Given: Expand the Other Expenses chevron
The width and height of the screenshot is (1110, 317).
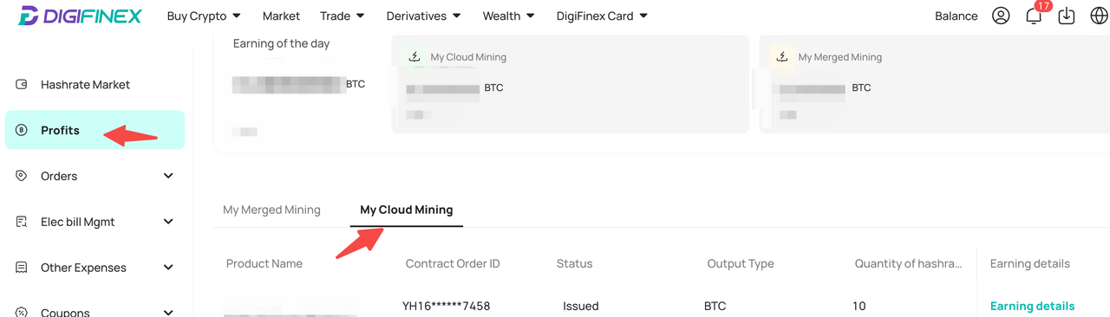Looking at the screenshot, I should pyautogui.click(x=168, y=268).
